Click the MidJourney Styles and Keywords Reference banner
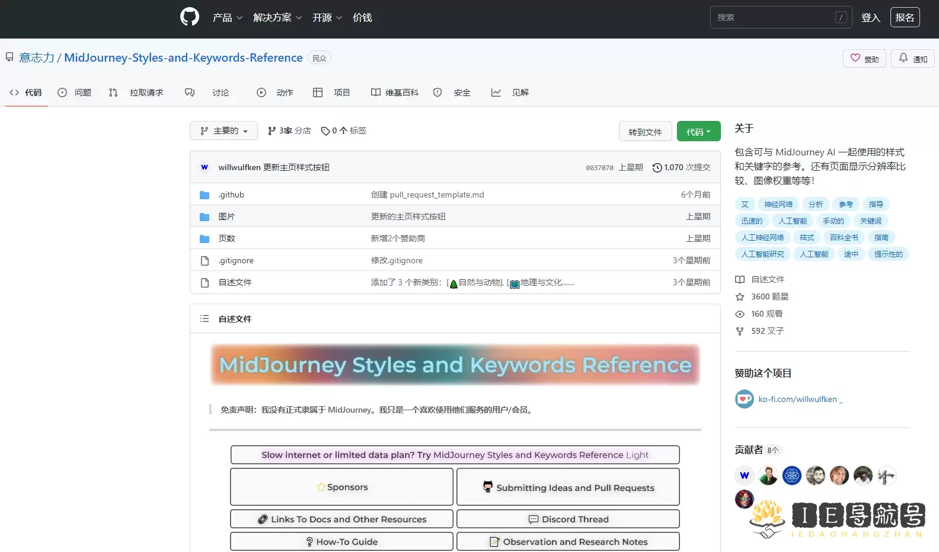Screen dimensions: 939x552 pyautogui.click(x=455, y=365)
